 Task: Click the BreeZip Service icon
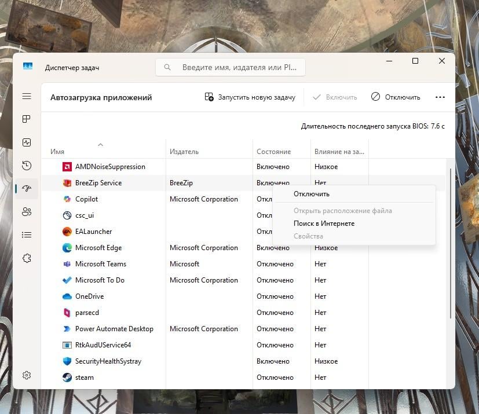67,183
